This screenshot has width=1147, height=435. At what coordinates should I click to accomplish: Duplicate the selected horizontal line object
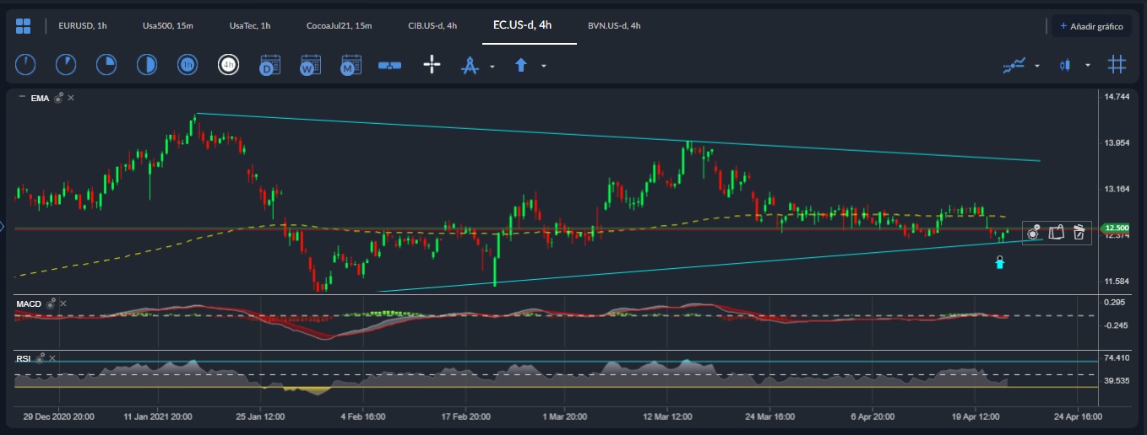point(1056,233)
